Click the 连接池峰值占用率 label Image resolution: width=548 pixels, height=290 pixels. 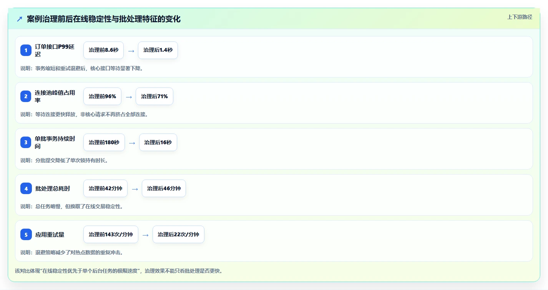pyautogui.click(x=55, y=96)
